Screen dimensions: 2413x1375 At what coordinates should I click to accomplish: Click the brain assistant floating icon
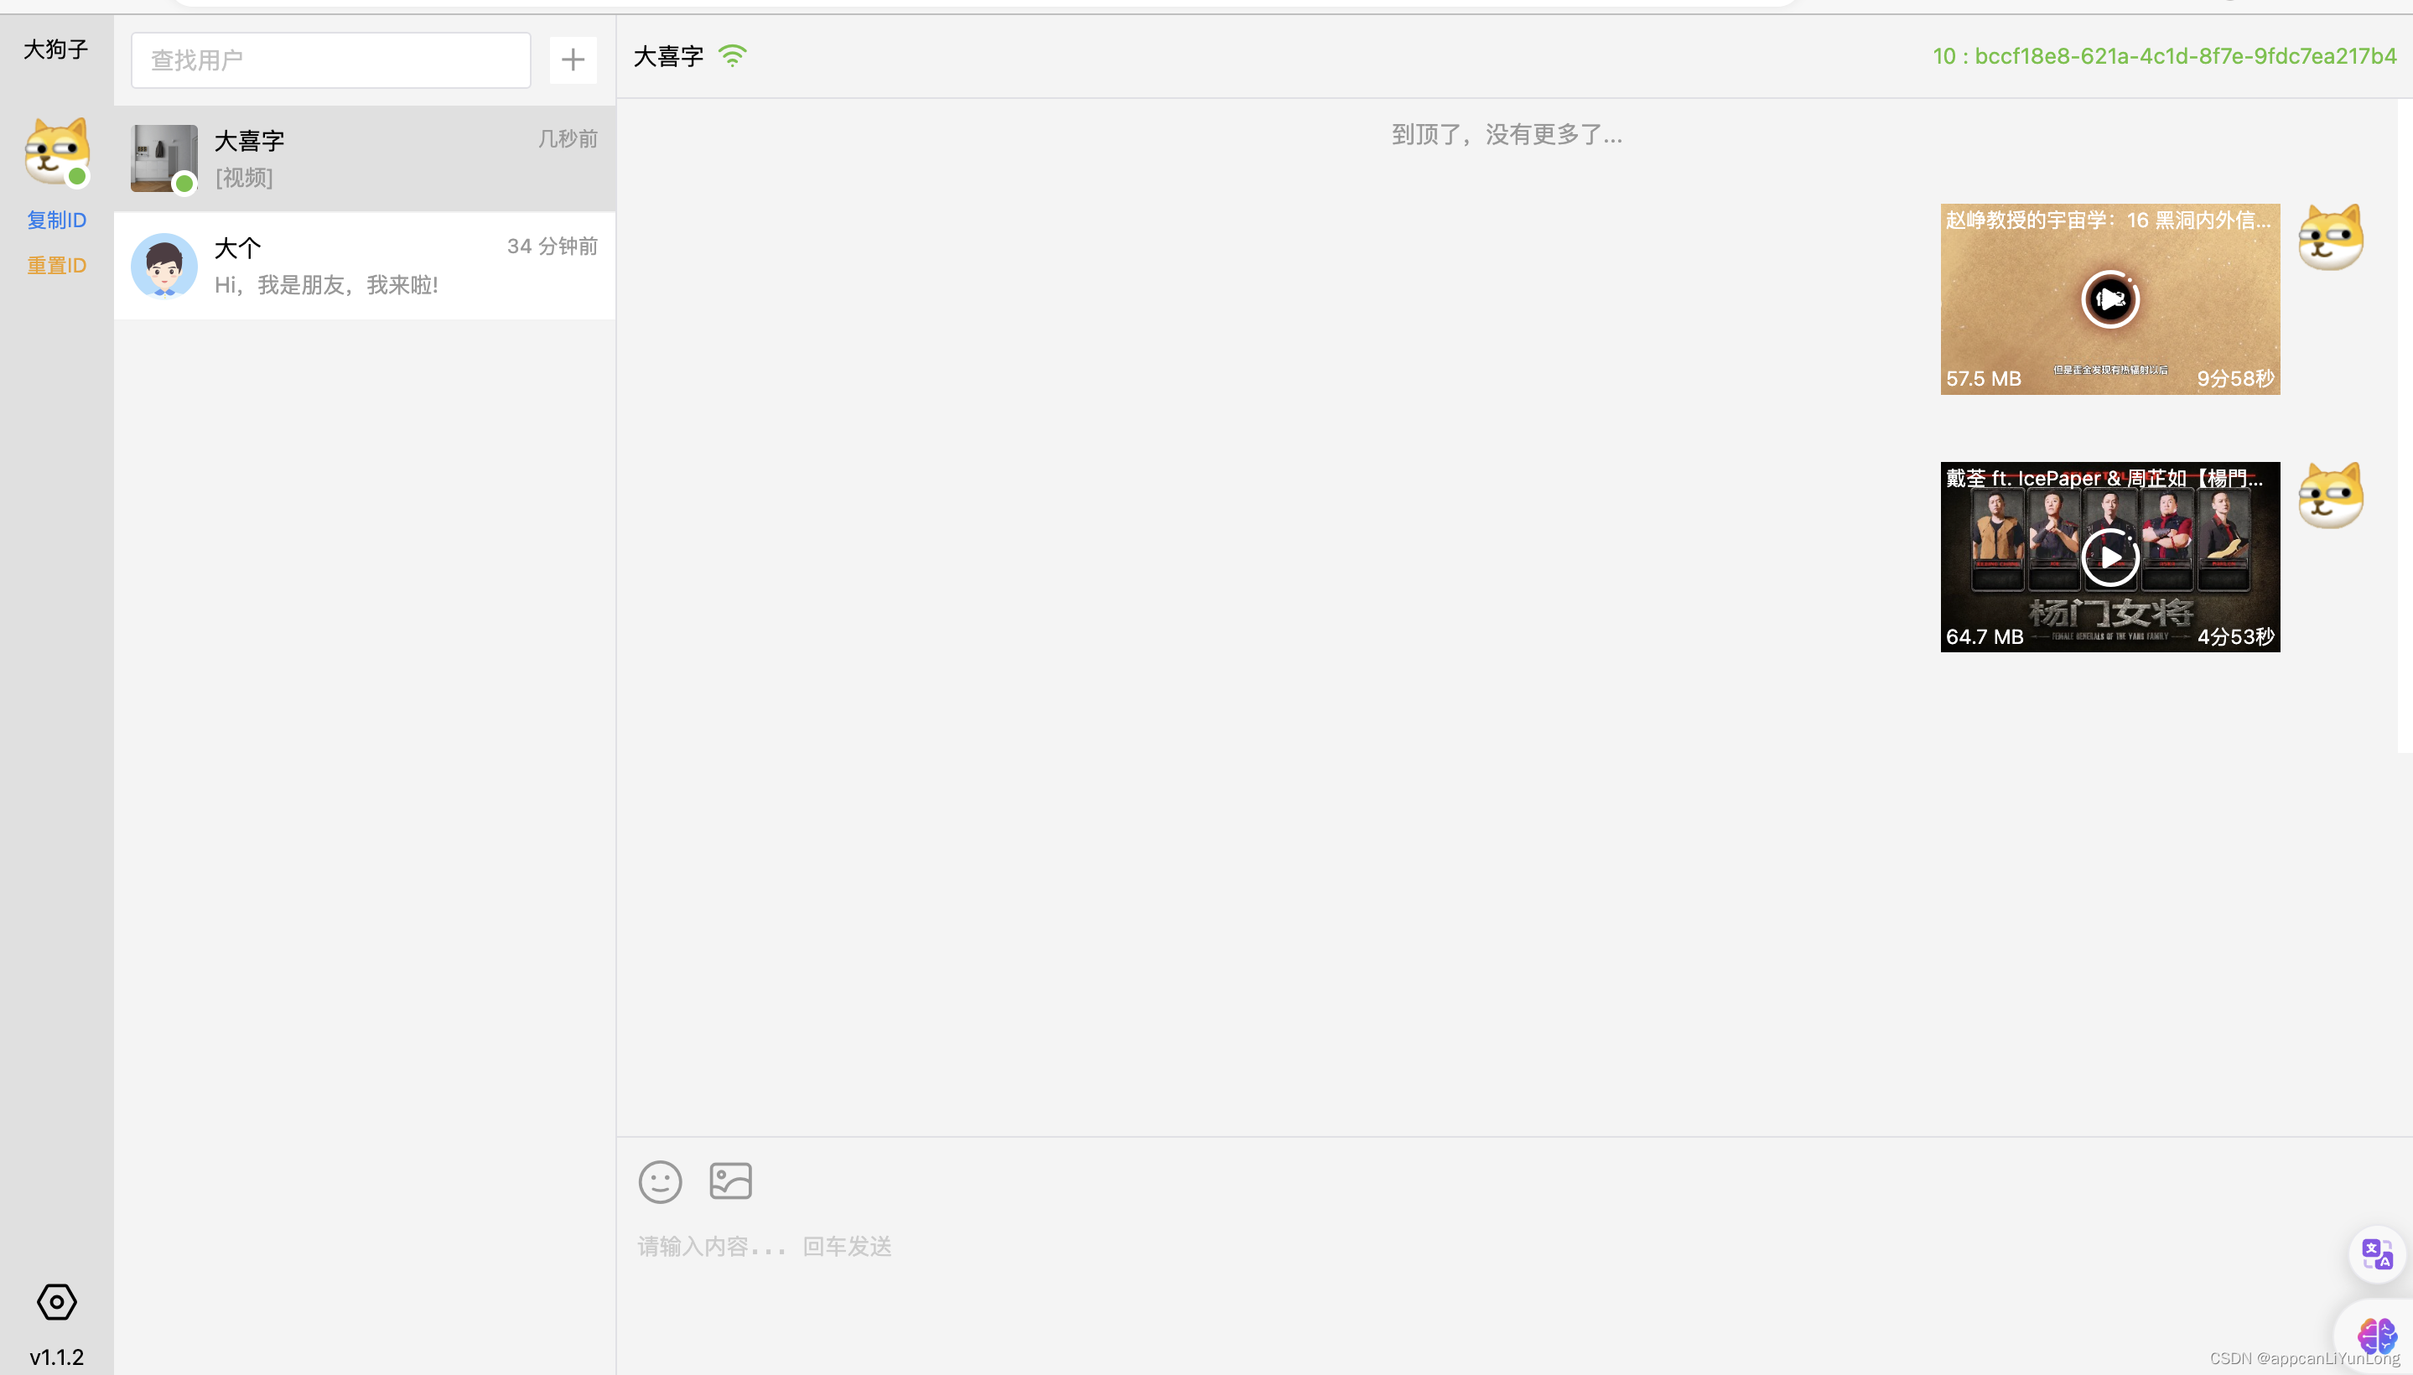tap(2376, 1336)
